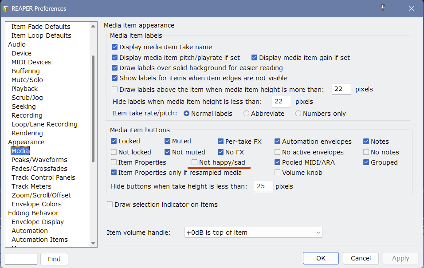Toggle the Muted checkbox
The width and height of the screenshot is (424, 268).
(167, 141)
